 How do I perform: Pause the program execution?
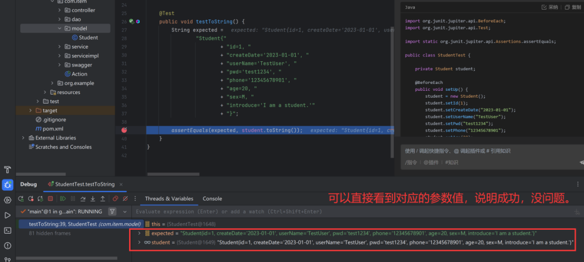click(x=73, y=199)
